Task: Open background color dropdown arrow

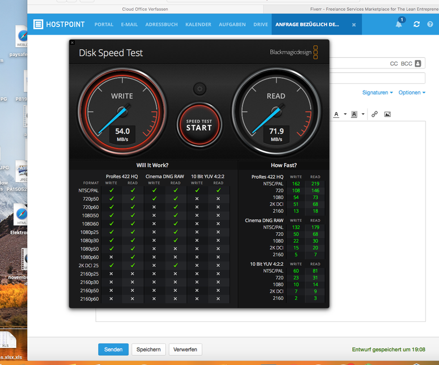Action: pos(363,114)
